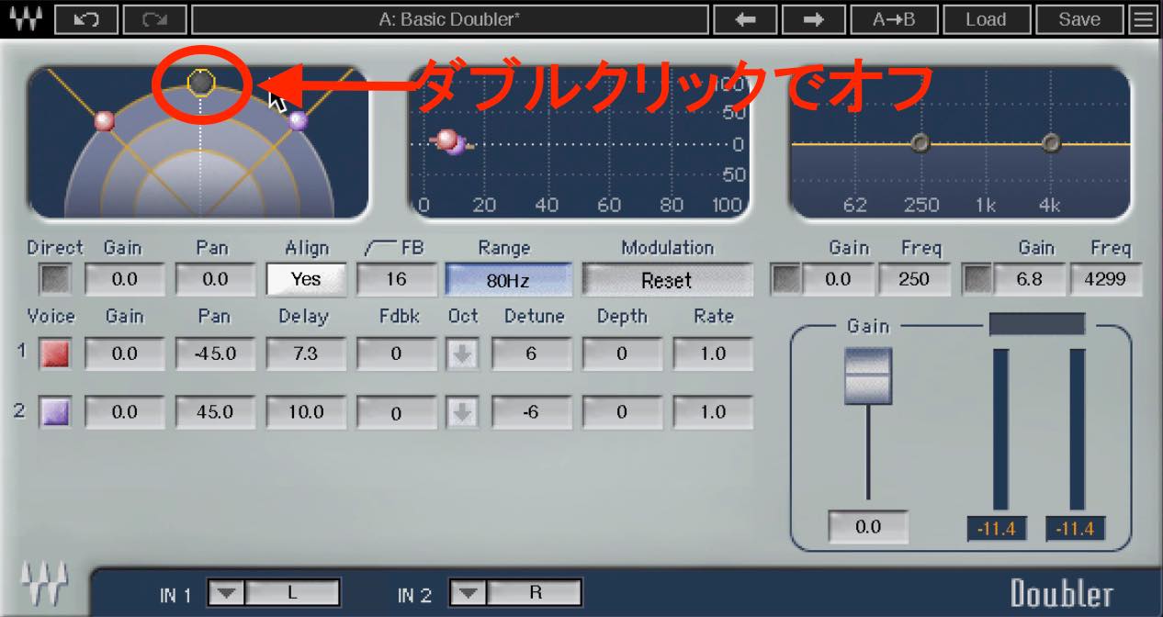Image resolution: width=1163 pixels, height=617 pixels.
Task: Click Voice 1 Rate field
Action: pyautogui.click(x=713, y=354)
